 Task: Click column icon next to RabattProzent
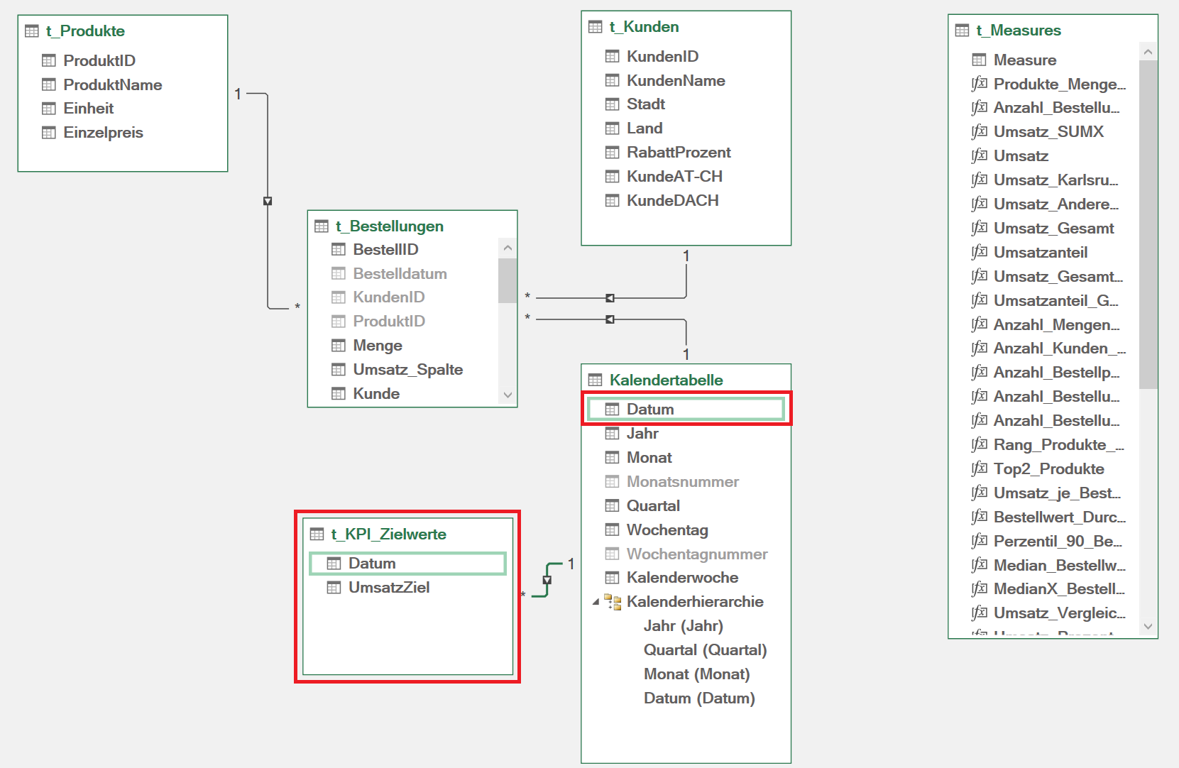pyautogui.click(x=612, y=153)
